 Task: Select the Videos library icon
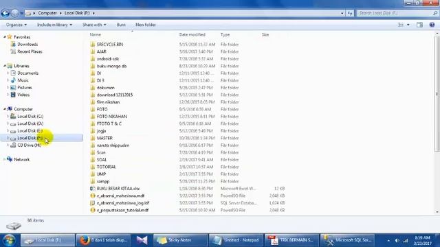[x=13, y=95]
